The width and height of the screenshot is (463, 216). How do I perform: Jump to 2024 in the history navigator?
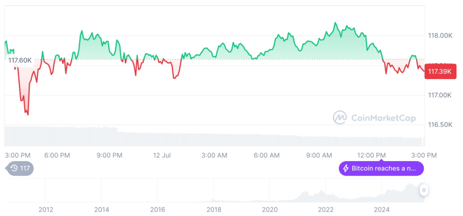382,209
